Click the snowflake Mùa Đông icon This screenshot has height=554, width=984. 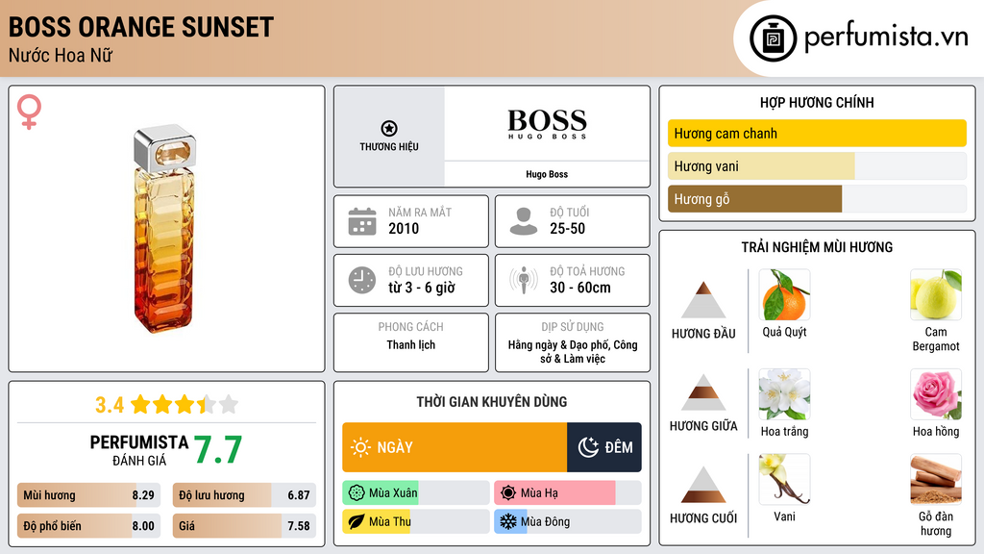[506, 521]
